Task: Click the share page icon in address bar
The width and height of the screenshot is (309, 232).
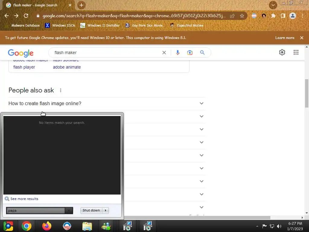Action: click(232, 16)
